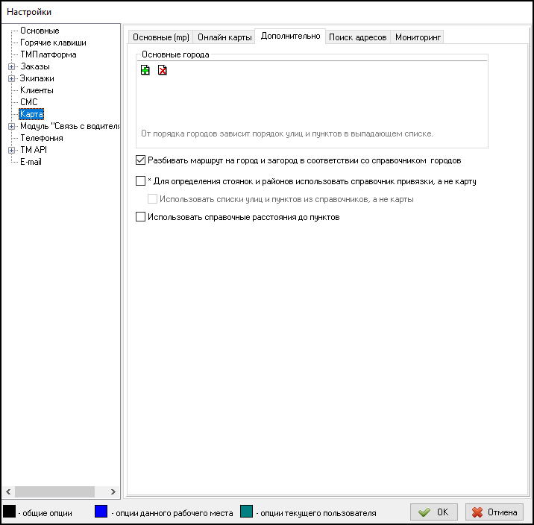
Task: Click the add city icon
Action: point(145,71)
